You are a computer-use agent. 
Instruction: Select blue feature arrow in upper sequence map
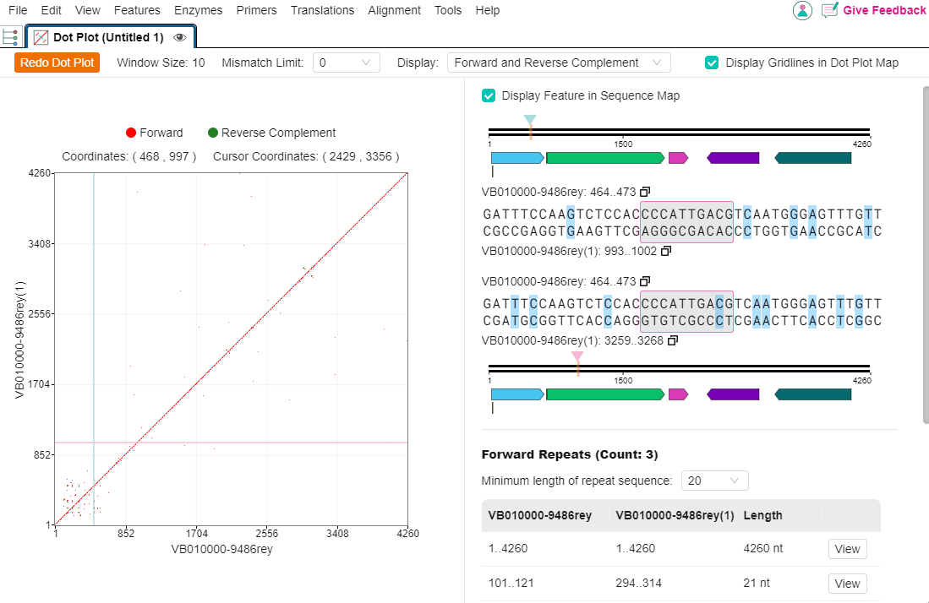(x=517, y=158)
